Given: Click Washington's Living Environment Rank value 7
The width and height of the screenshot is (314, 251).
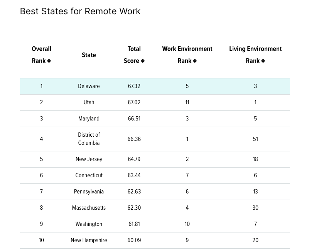Looking at the screenshot, I should pyautogui.click(x=255, y=224).
